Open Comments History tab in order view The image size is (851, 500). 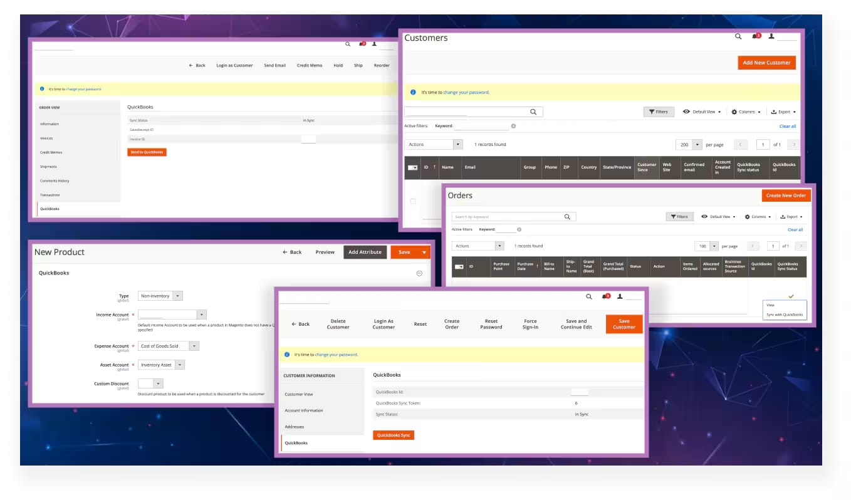point(55,181)
